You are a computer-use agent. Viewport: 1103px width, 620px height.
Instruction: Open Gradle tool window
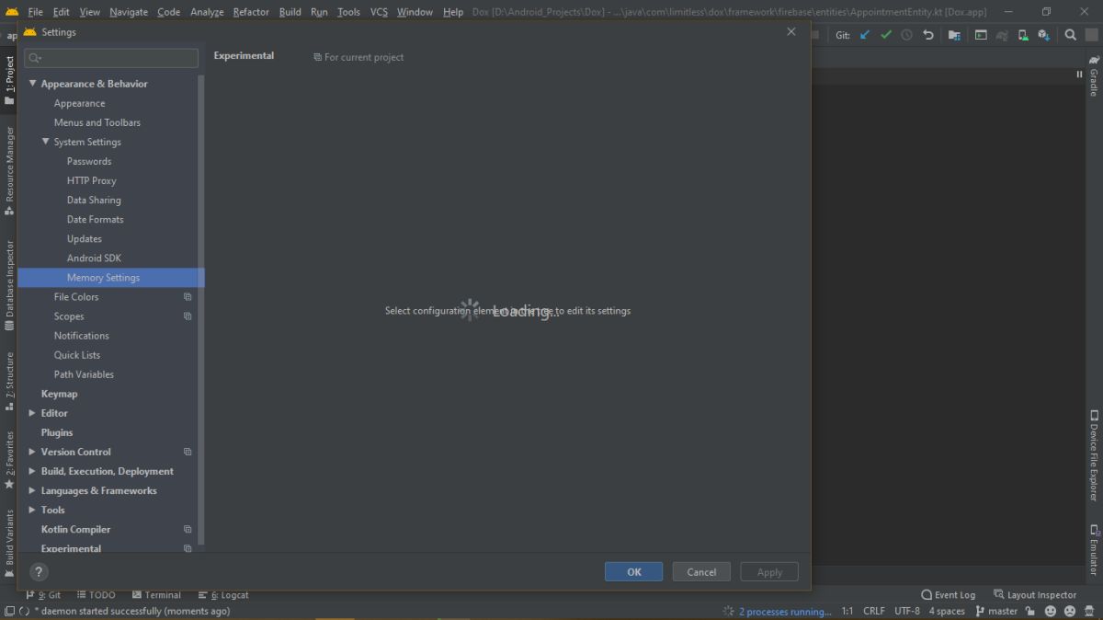pos(1094,75)
